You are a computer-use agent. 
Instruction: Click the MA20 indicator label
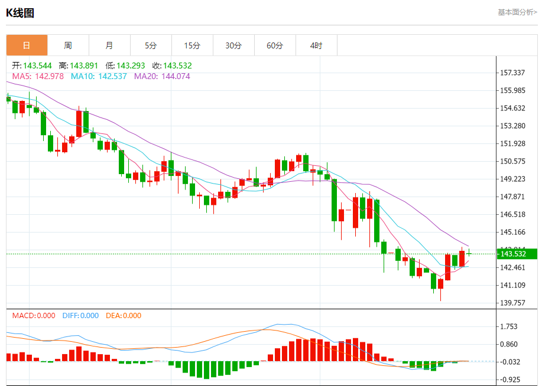(162, 76)
